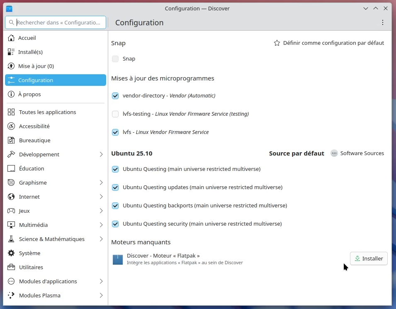Open the Bureautique category
Screen dimensions: 396x309
(x=34, y=141)
